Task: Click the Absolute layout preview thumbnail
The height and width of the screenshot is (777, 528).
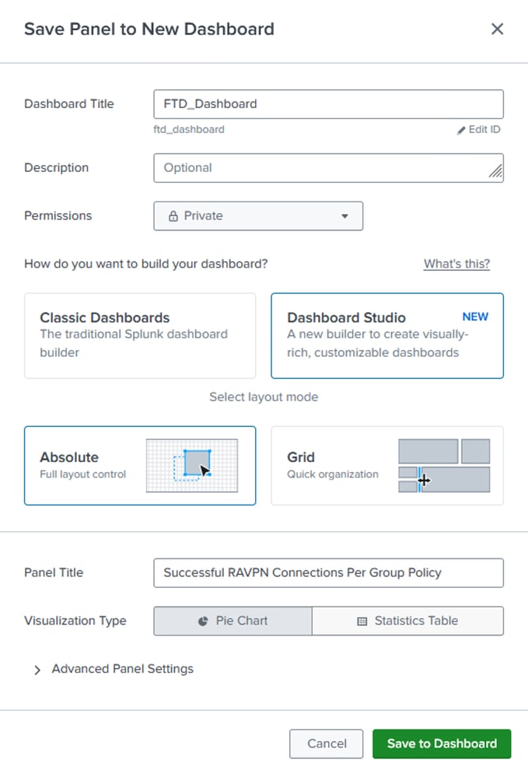Action: click(x=192, y=466)
